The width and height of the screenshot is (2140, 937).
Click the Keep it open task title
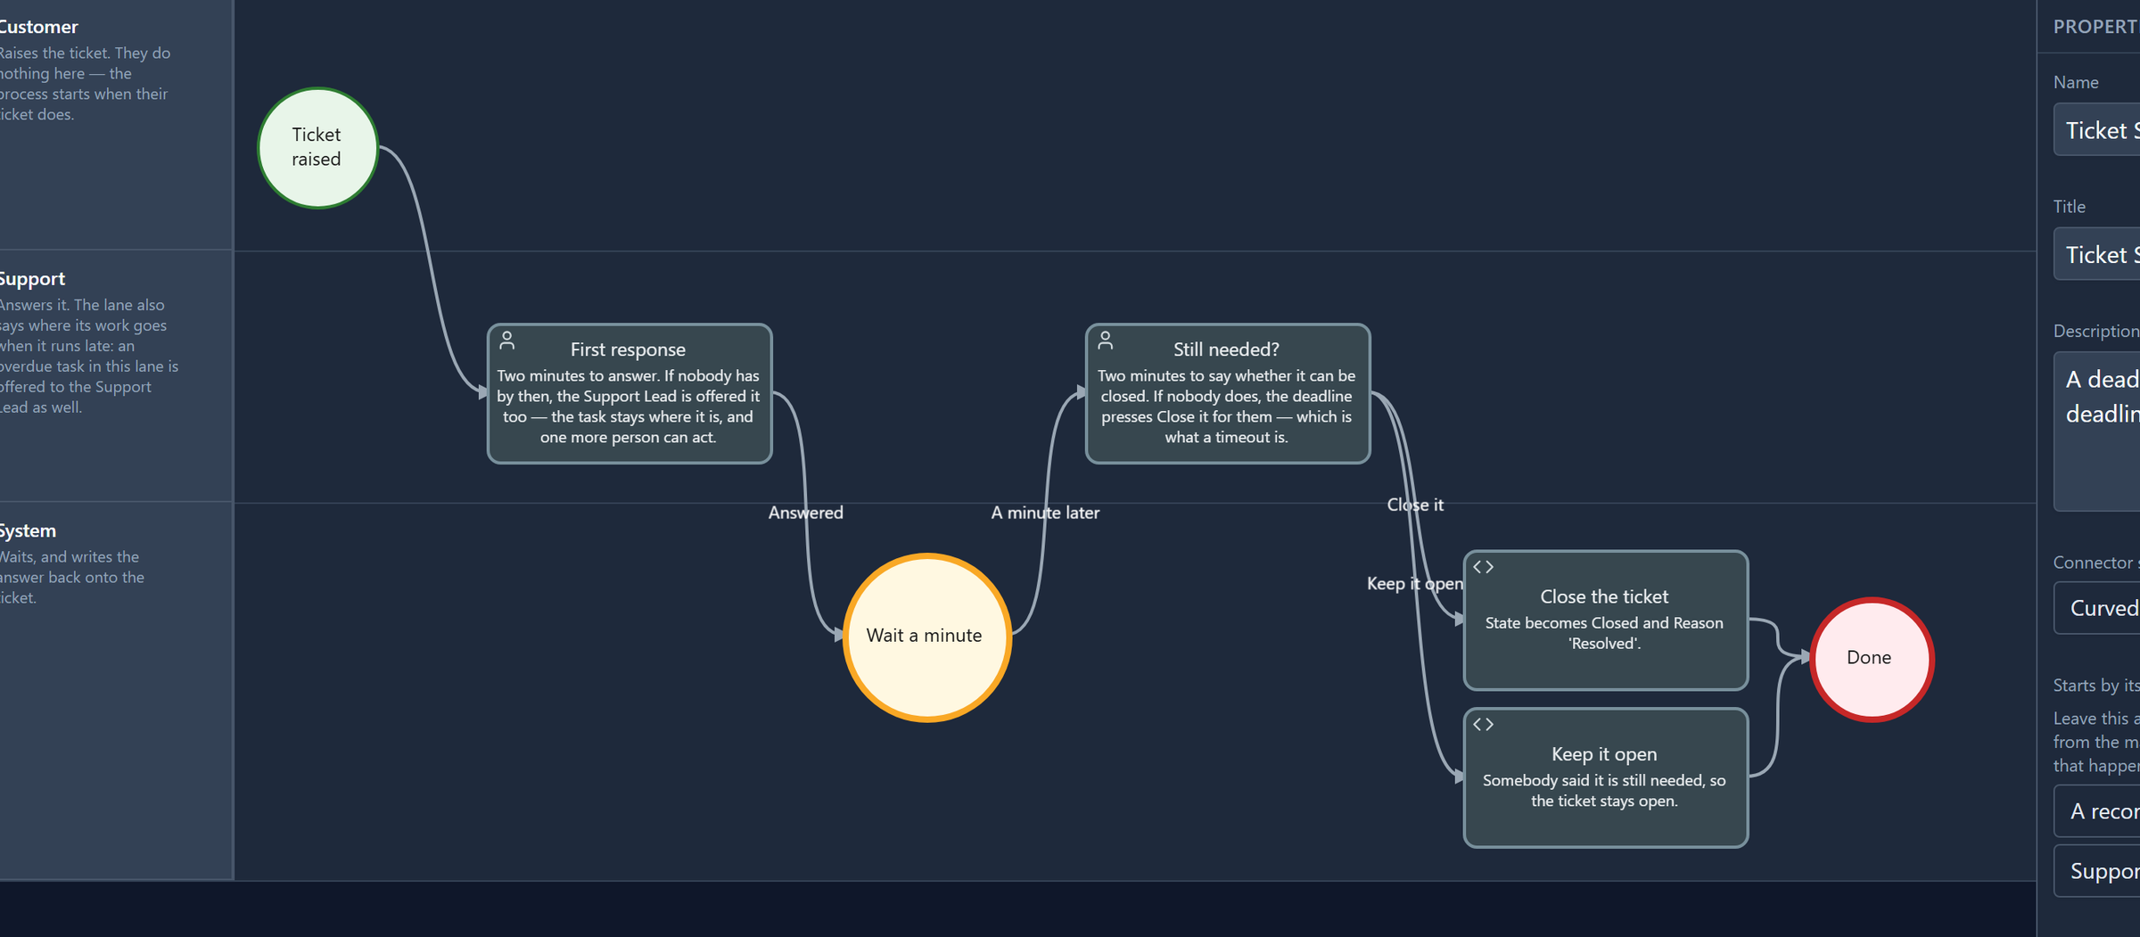[x=1604, y=754]
